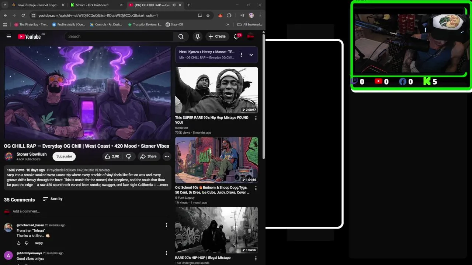This screenshot has width=472, height=265.
Task: Select the OG CHILL RAP YouTube tab
Action: (152, 5)
